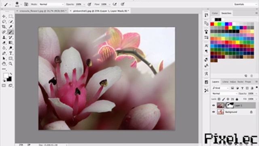The width and height of the screenshot is (259, 146).
Task: Switch to pinkorchid document tab
Action: tap(100, 11)
